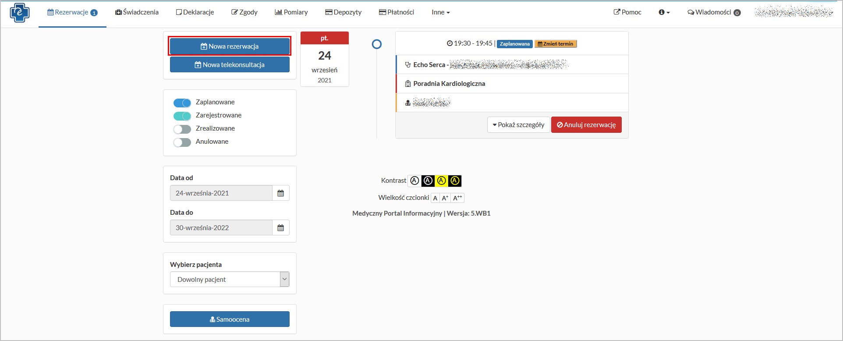Choose yellow background contrast swatch

442,181
